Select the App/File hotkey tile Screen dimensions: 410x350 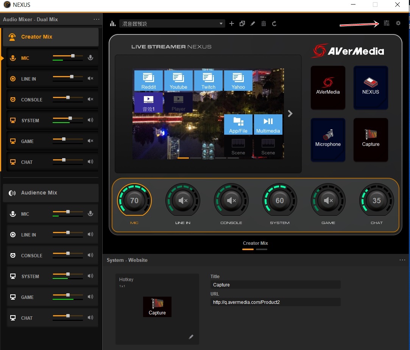pos(238,124)
